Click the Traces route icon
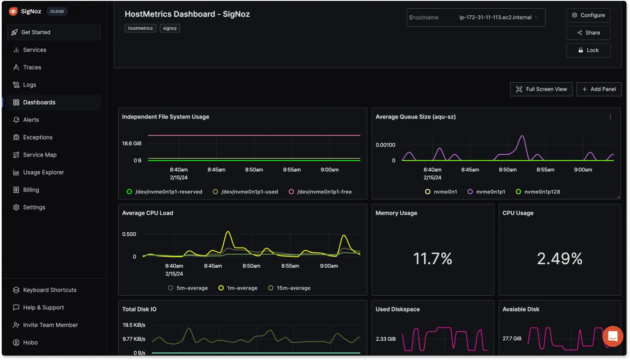Viewport: 630px width, 360px height. point(16,67)
